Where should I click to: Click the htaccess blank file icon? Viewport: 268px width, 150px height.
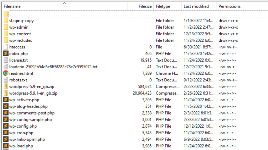[x=6, y=47]
